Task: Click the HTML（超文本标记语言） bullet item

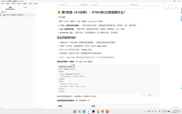Action: tap(99, 25)
